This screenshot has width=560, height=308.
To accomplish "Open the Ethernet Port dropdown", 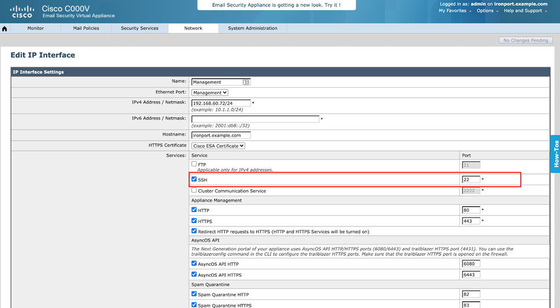I will pyautogui.click(x=210, y=92).
